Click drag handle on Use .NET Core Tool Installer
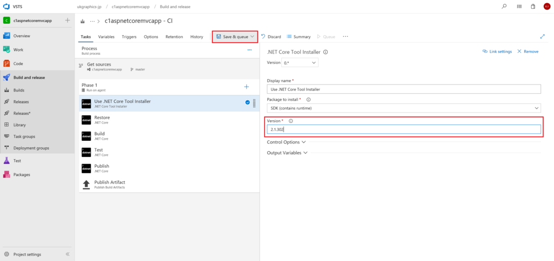This screenshot has height=261, width=554. [254, 103]
